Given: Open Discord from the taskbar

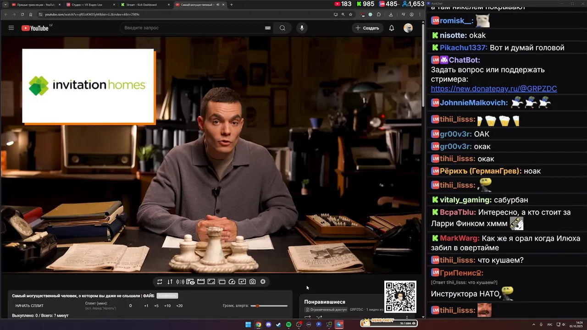Looking at the screenshot, I should click(x=269, y=324).
